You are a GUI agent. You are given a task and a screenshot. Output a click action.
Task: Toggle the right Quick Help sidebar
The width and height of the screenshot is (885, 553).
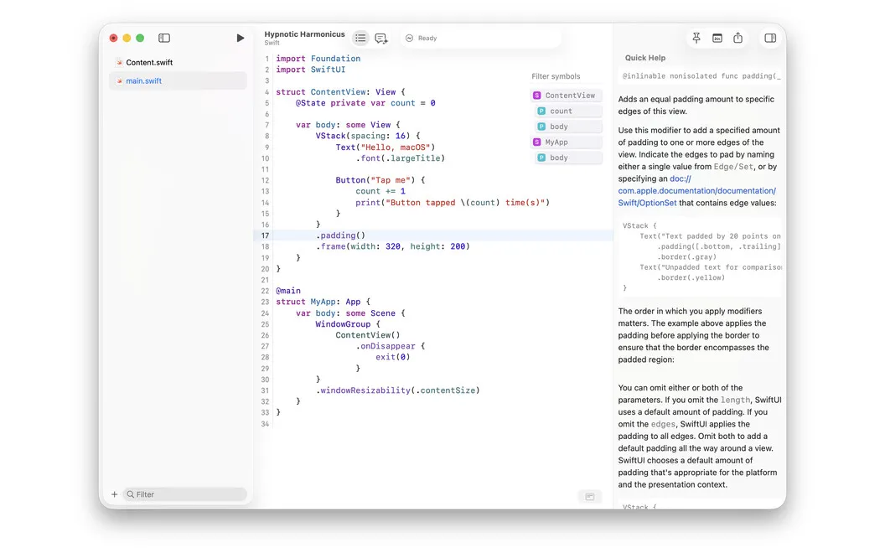click(x=770, y=38)
